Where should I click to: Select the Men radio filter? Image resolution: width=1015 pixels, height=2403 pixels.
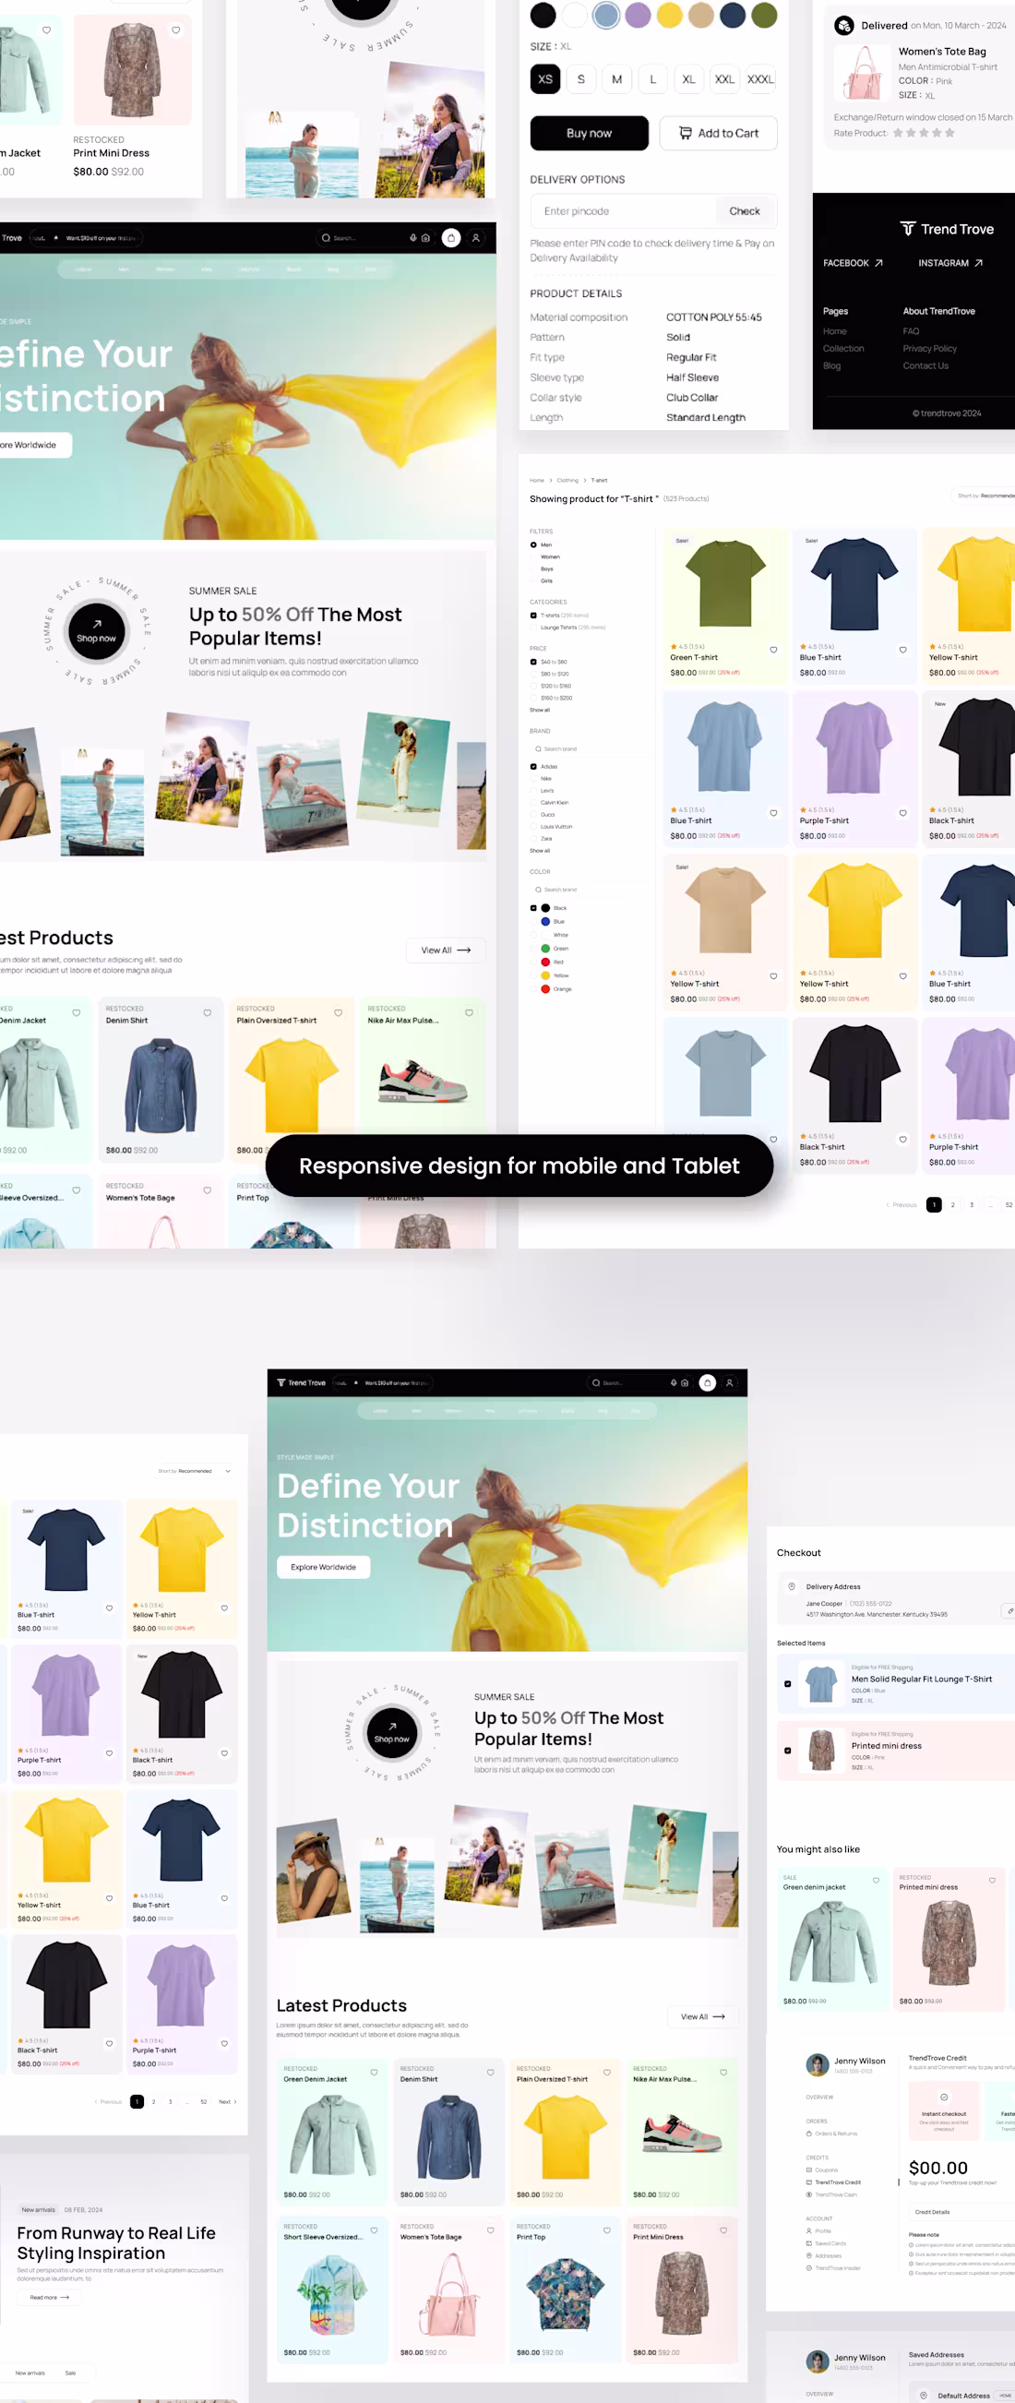pos(533,544)
